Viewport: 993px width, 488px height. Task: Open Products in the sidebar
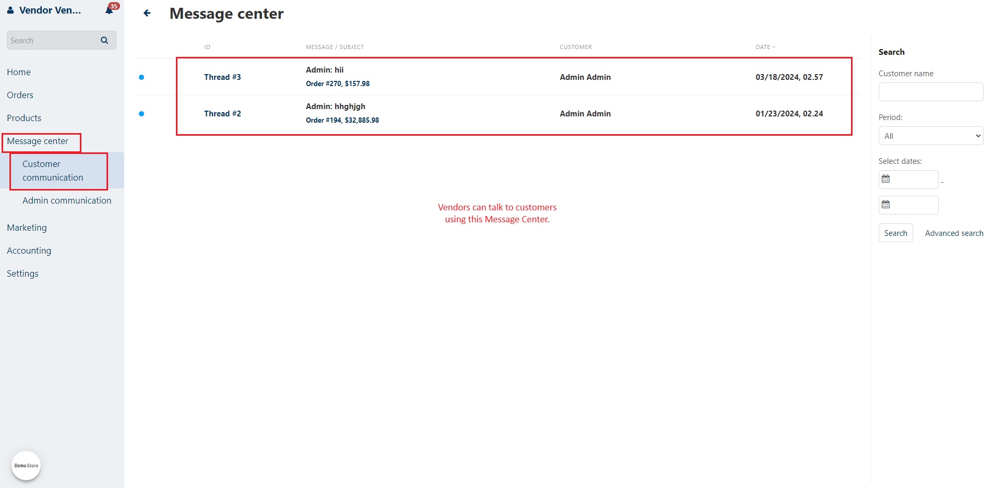tap(24, 118)
